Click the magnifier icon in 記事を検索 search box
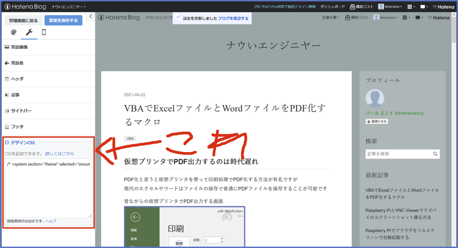This screenshot has width=458, height=248. (x=435, y=154)
